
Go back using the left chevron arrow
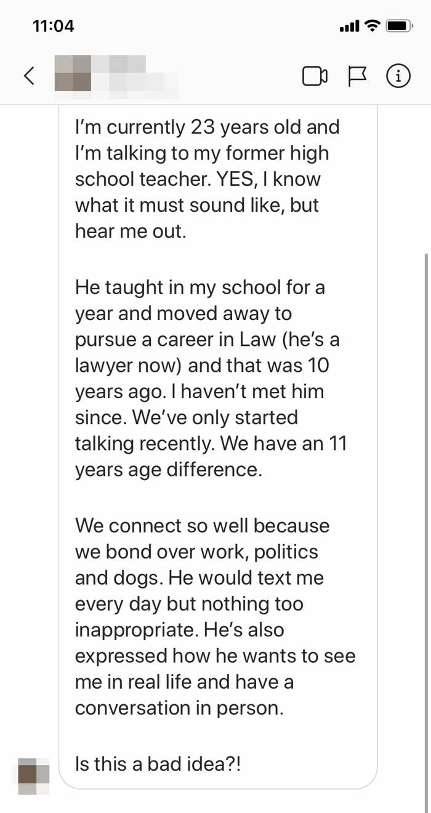point(29,76)
